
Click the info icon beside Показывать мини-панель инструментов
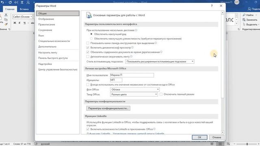[156, 43]
